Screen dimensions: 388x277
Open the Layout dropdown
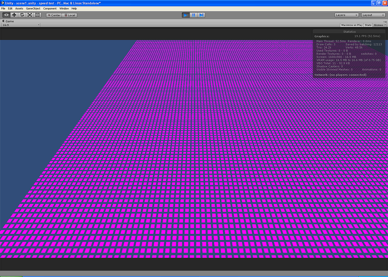373,15
